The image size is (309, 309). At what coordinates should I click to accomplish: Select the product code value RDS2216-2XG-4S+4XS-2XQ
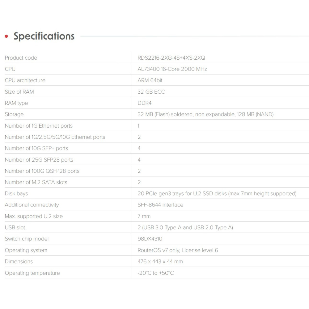[171, 58]
